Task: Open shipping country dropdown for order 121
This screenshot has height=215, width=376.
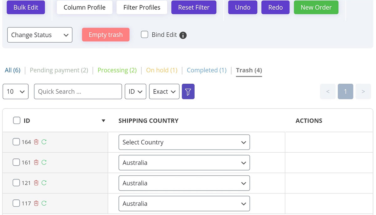Action: (x=184, y=183)
